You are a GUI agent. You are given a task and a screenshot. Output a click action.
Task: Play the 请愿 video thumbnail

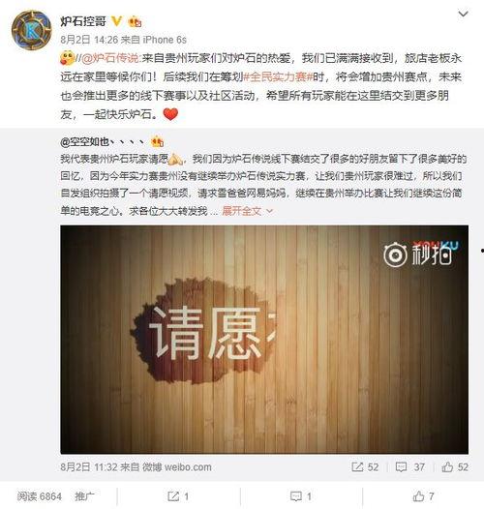264,340
